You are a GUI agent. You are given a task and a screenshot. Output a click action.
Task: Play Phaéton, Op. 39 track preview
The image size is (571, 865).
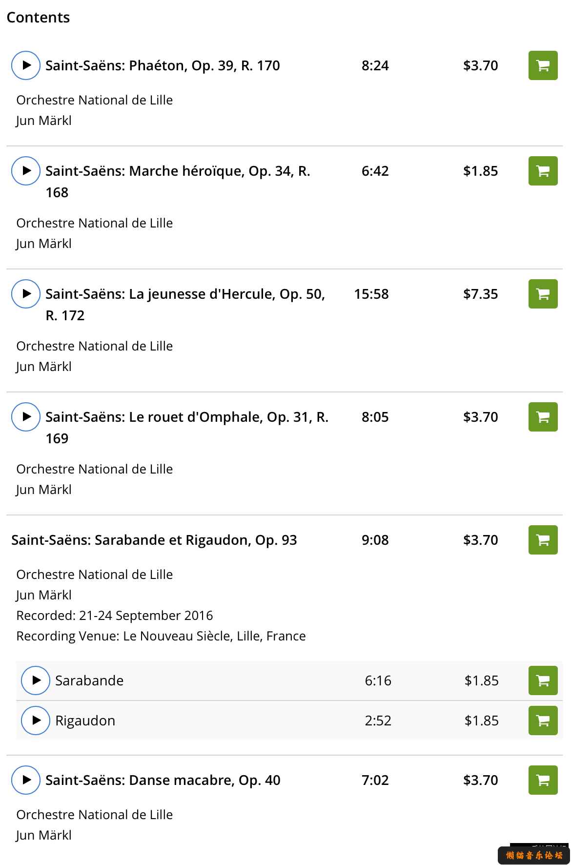(x=26, y=65)
